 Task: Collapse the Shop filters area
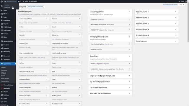(129, 56)
